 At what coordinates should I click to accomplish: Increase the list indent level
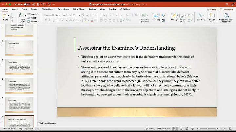pyautogui.click(x=121, y=15)
